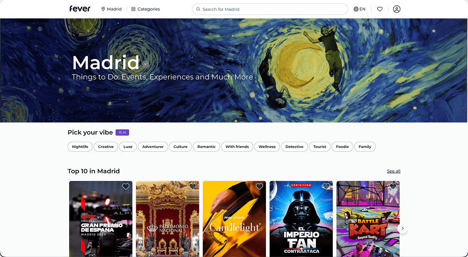Select the Creative vibe chip

click(106, 147)
